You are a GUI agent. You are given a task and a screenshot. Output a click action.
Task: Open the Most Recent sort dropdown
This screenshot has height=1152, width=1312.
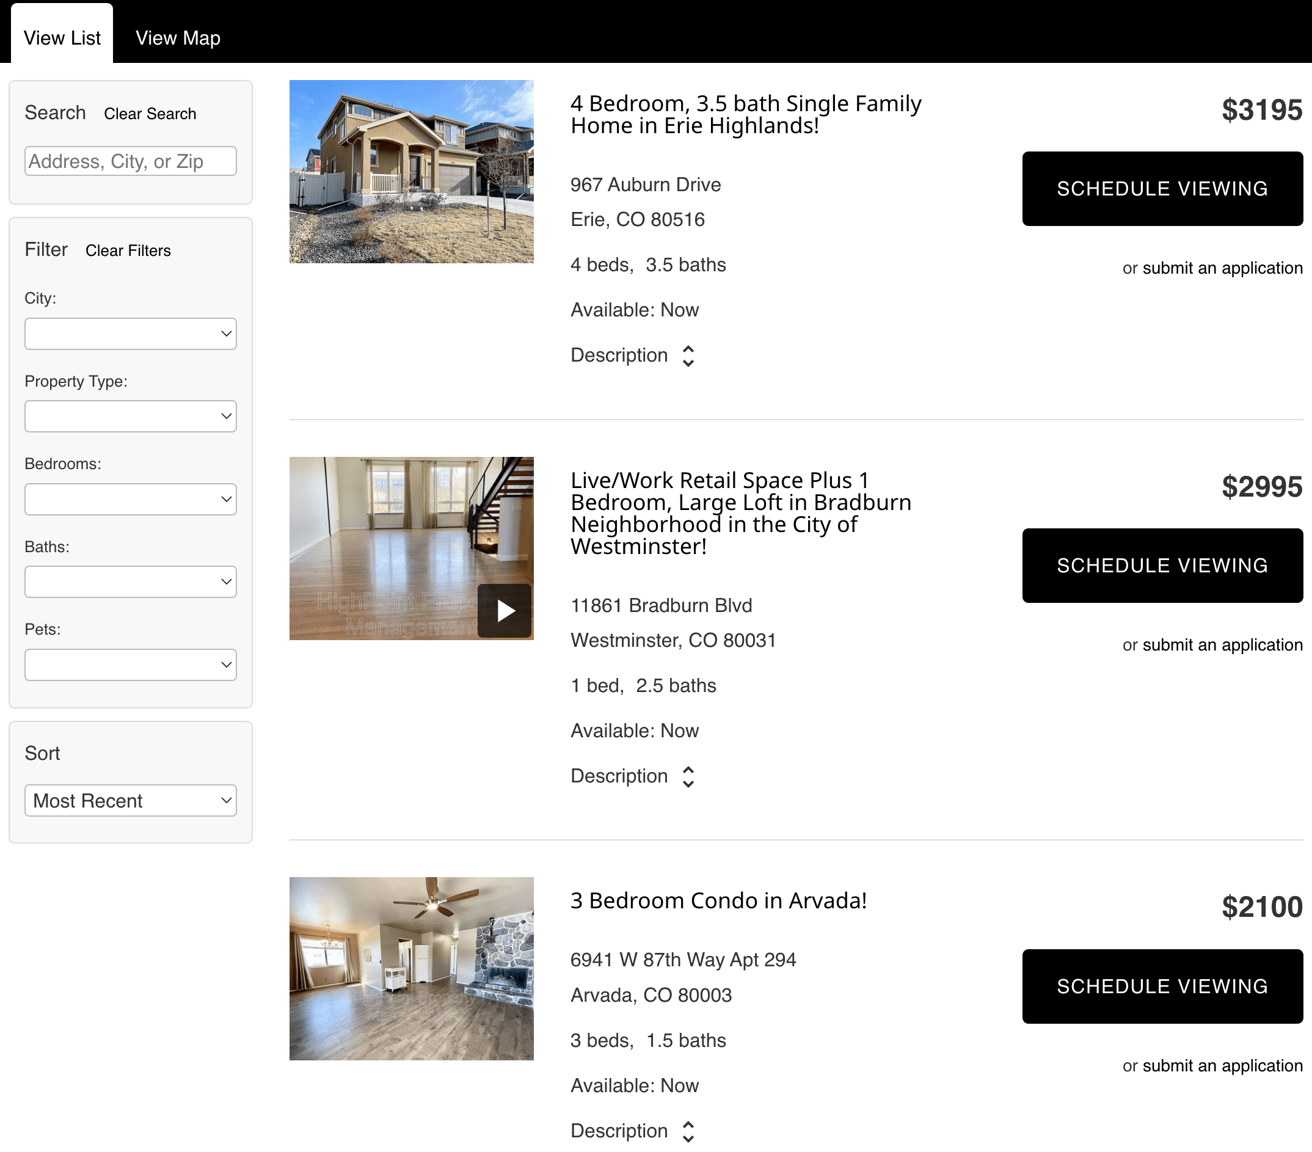tap(129, 800)
